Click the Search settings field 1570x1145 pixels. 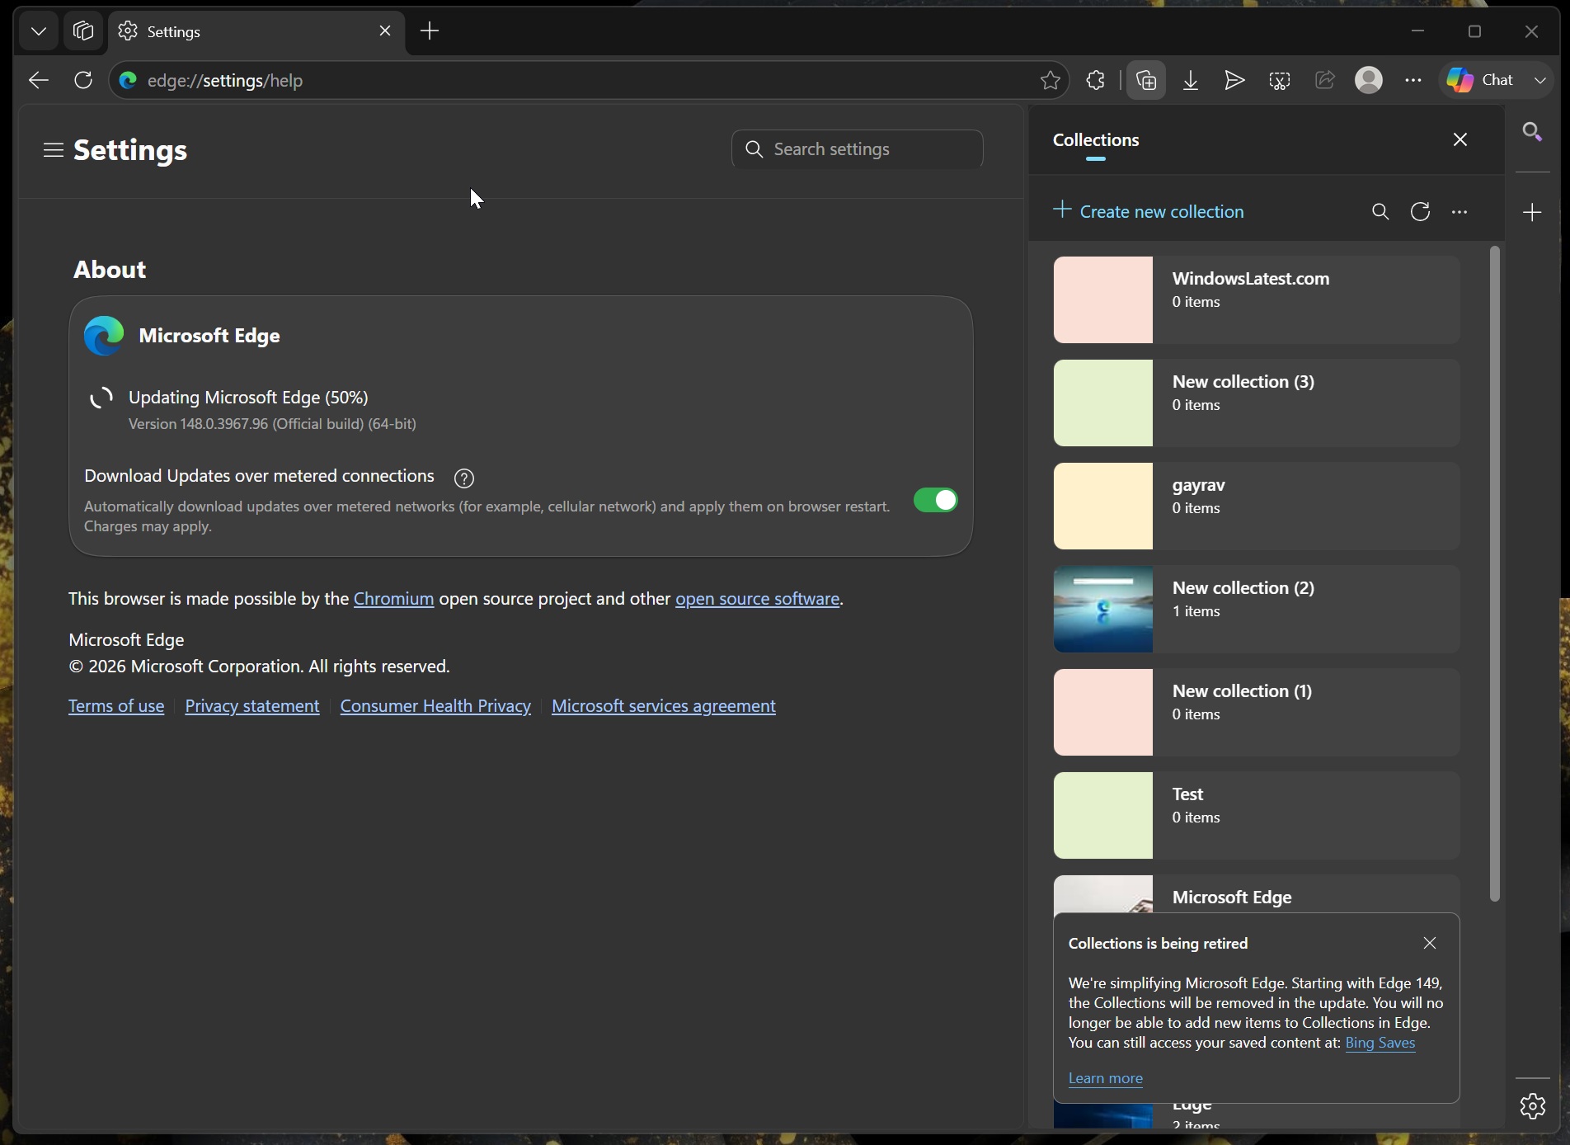tap(858, 149)
